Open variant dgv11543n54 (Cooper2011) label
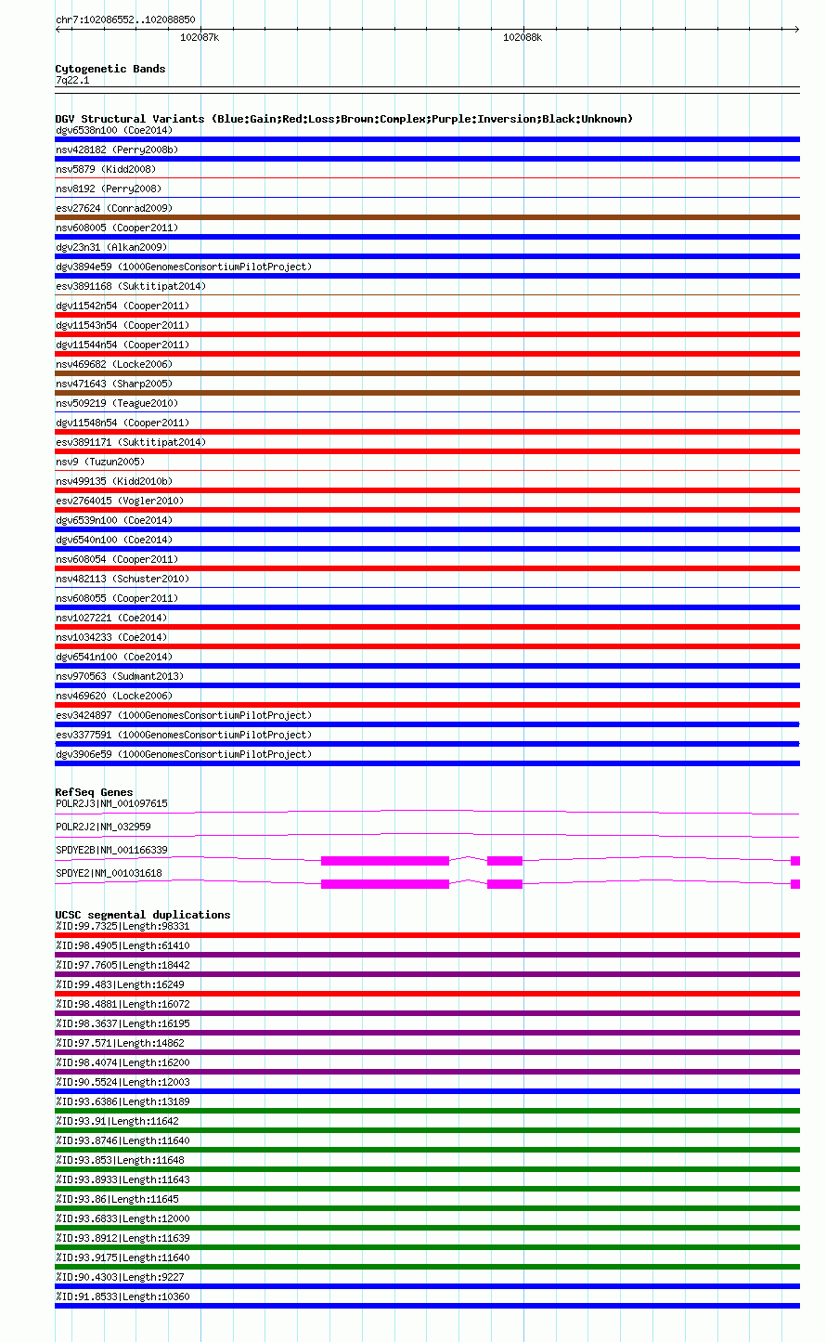Viewport: 826px width, 1342px height. tap(123, 325)
